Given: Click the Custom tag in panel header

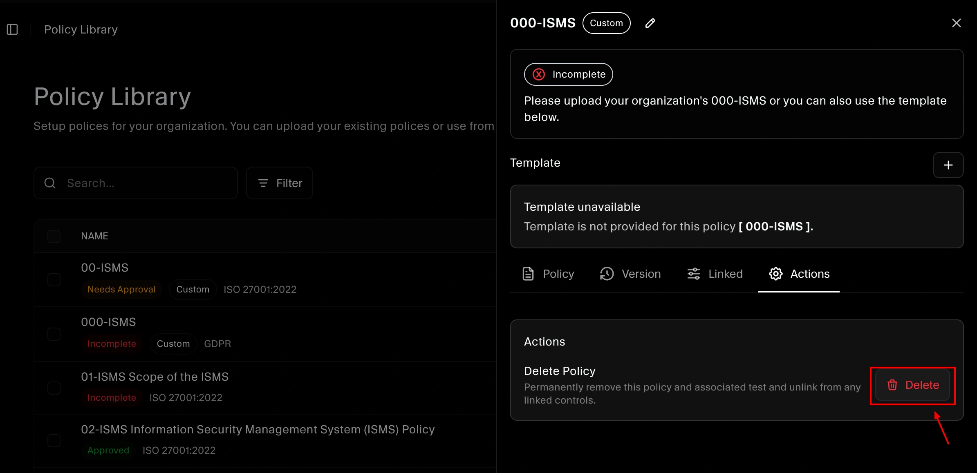Looking at the screenshot, I should 606,23.
